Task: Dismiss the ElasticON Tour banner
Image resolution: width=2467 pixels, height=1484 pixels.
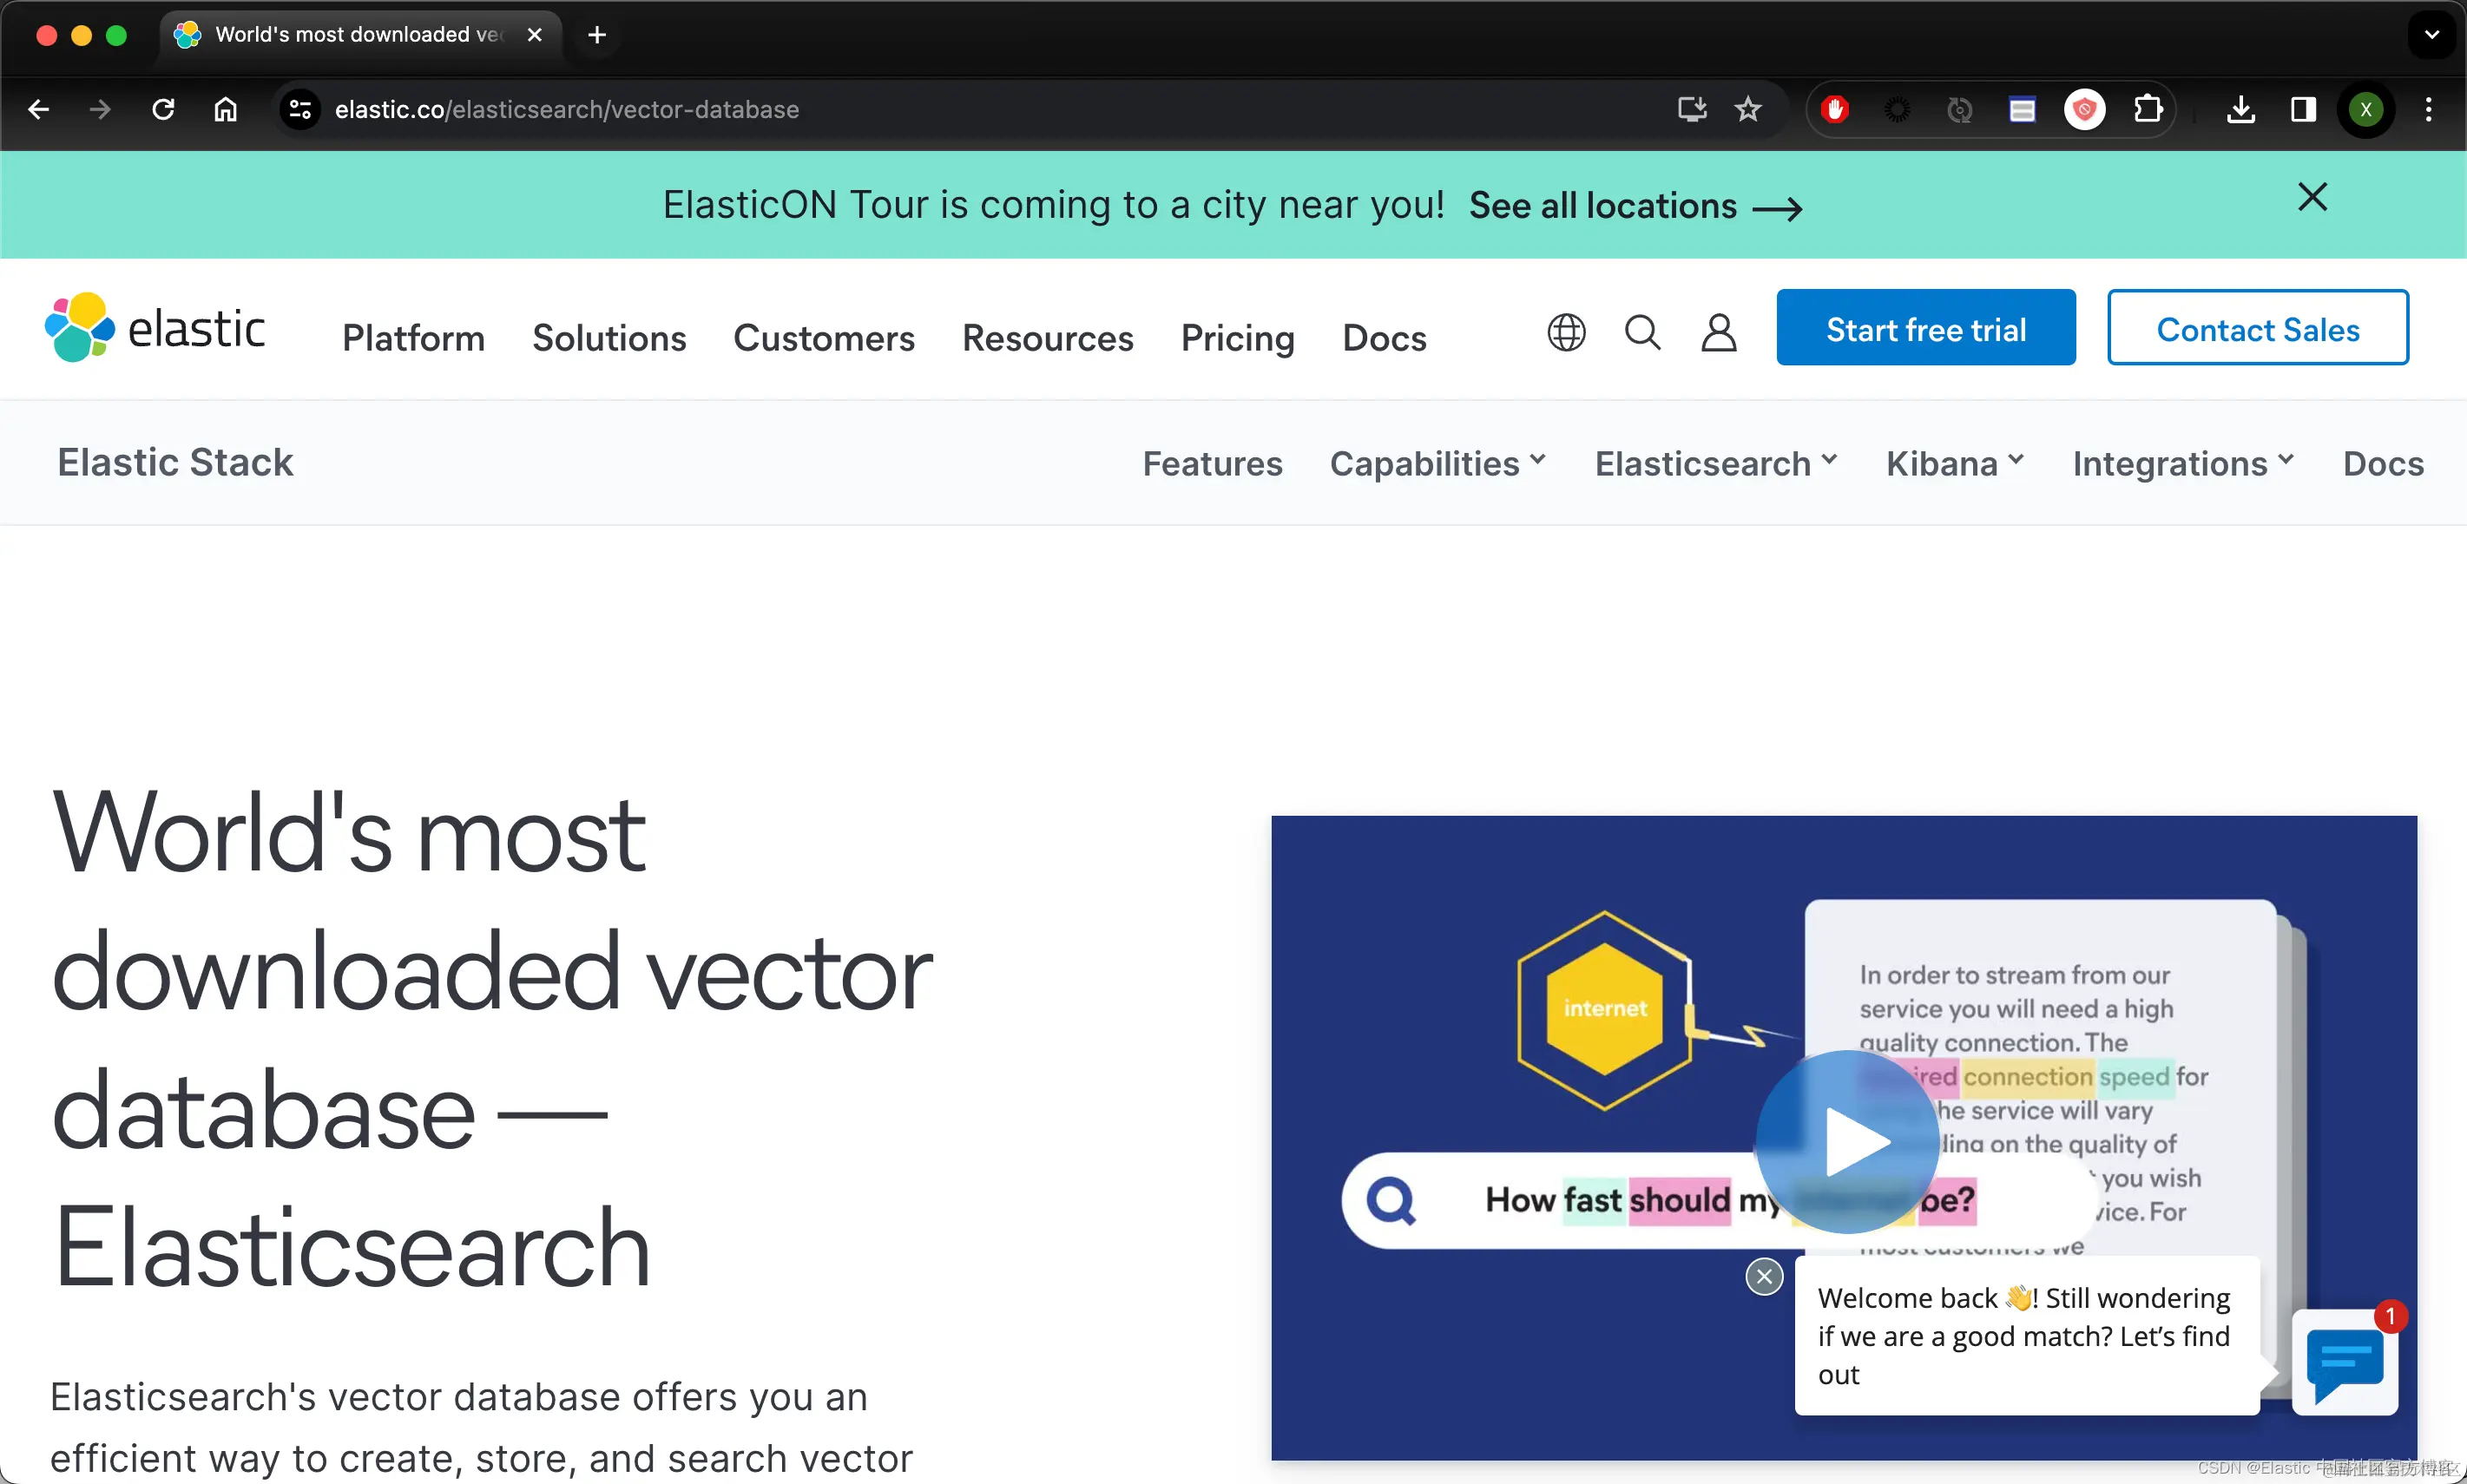Action: click(x=2312, y=197)
